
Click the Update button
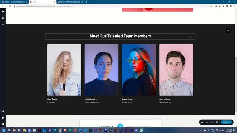coord(225,122)
